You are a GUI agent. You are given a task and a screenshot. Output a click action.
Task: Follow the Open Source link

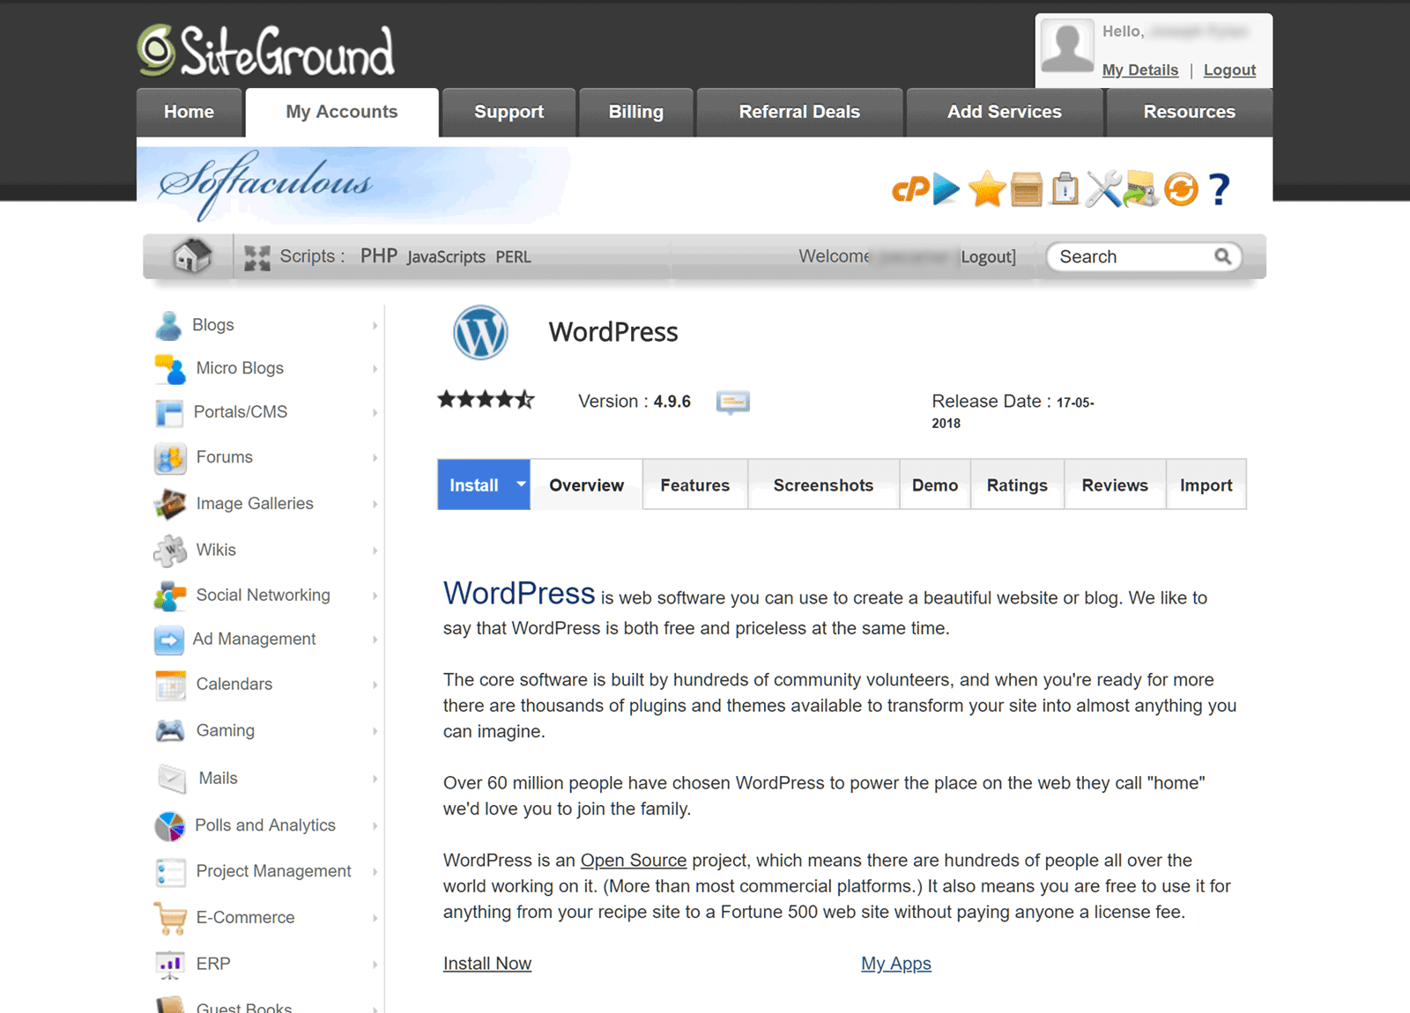tap(634, 861)
